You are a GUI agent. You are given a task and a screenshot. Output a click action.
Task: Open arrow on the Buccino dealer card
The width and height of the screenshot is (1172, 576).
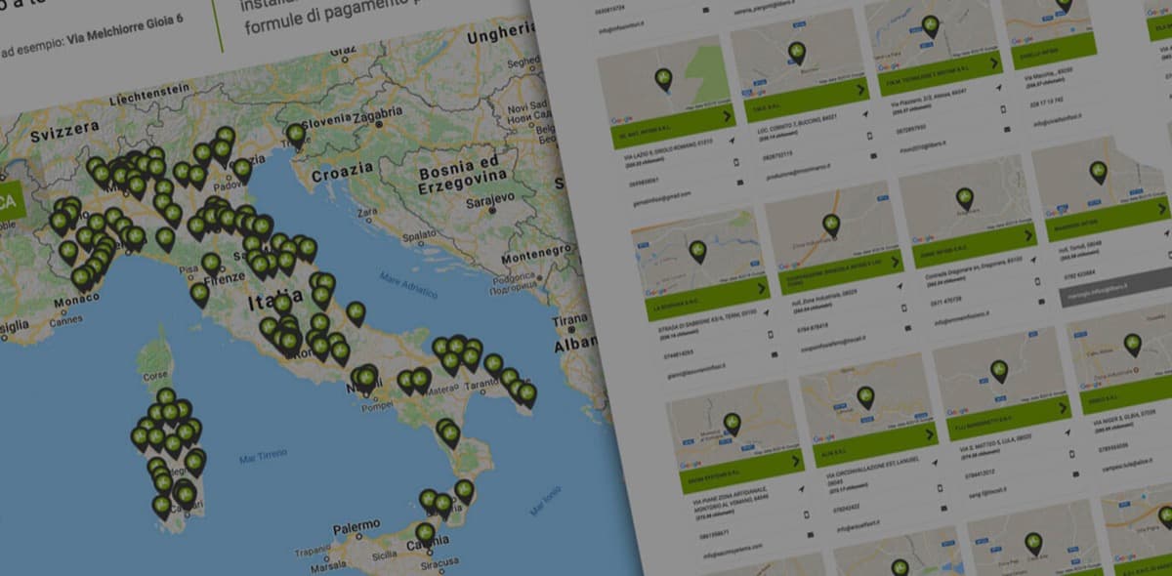pyautogui.click(x=862, y=90)
